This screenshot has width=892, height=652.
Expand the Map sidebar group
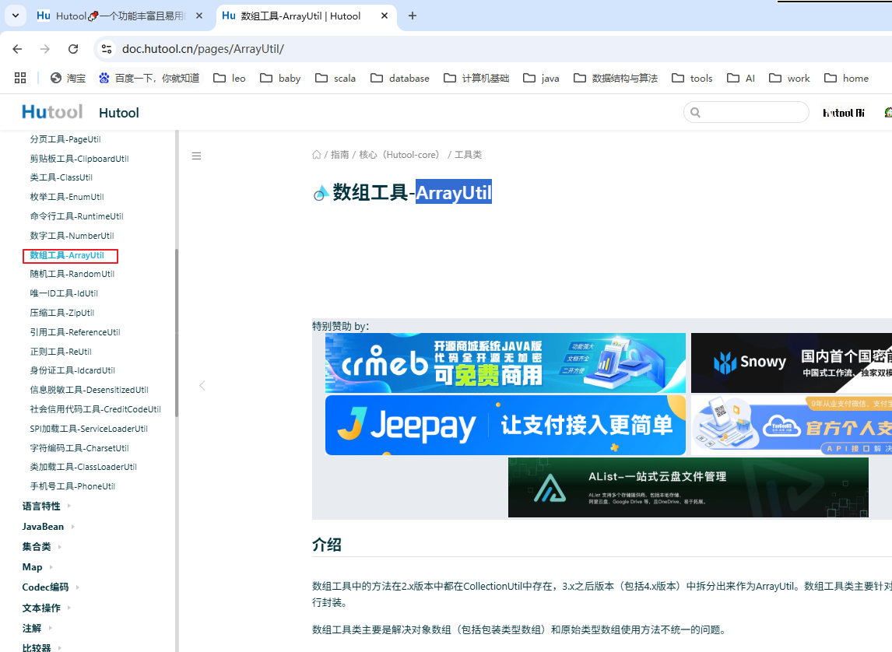(x=37, y=566)
